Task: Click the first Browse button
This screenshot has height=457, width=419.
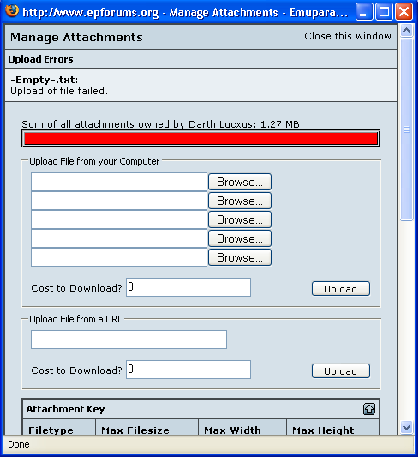Action: pos(240,182)
